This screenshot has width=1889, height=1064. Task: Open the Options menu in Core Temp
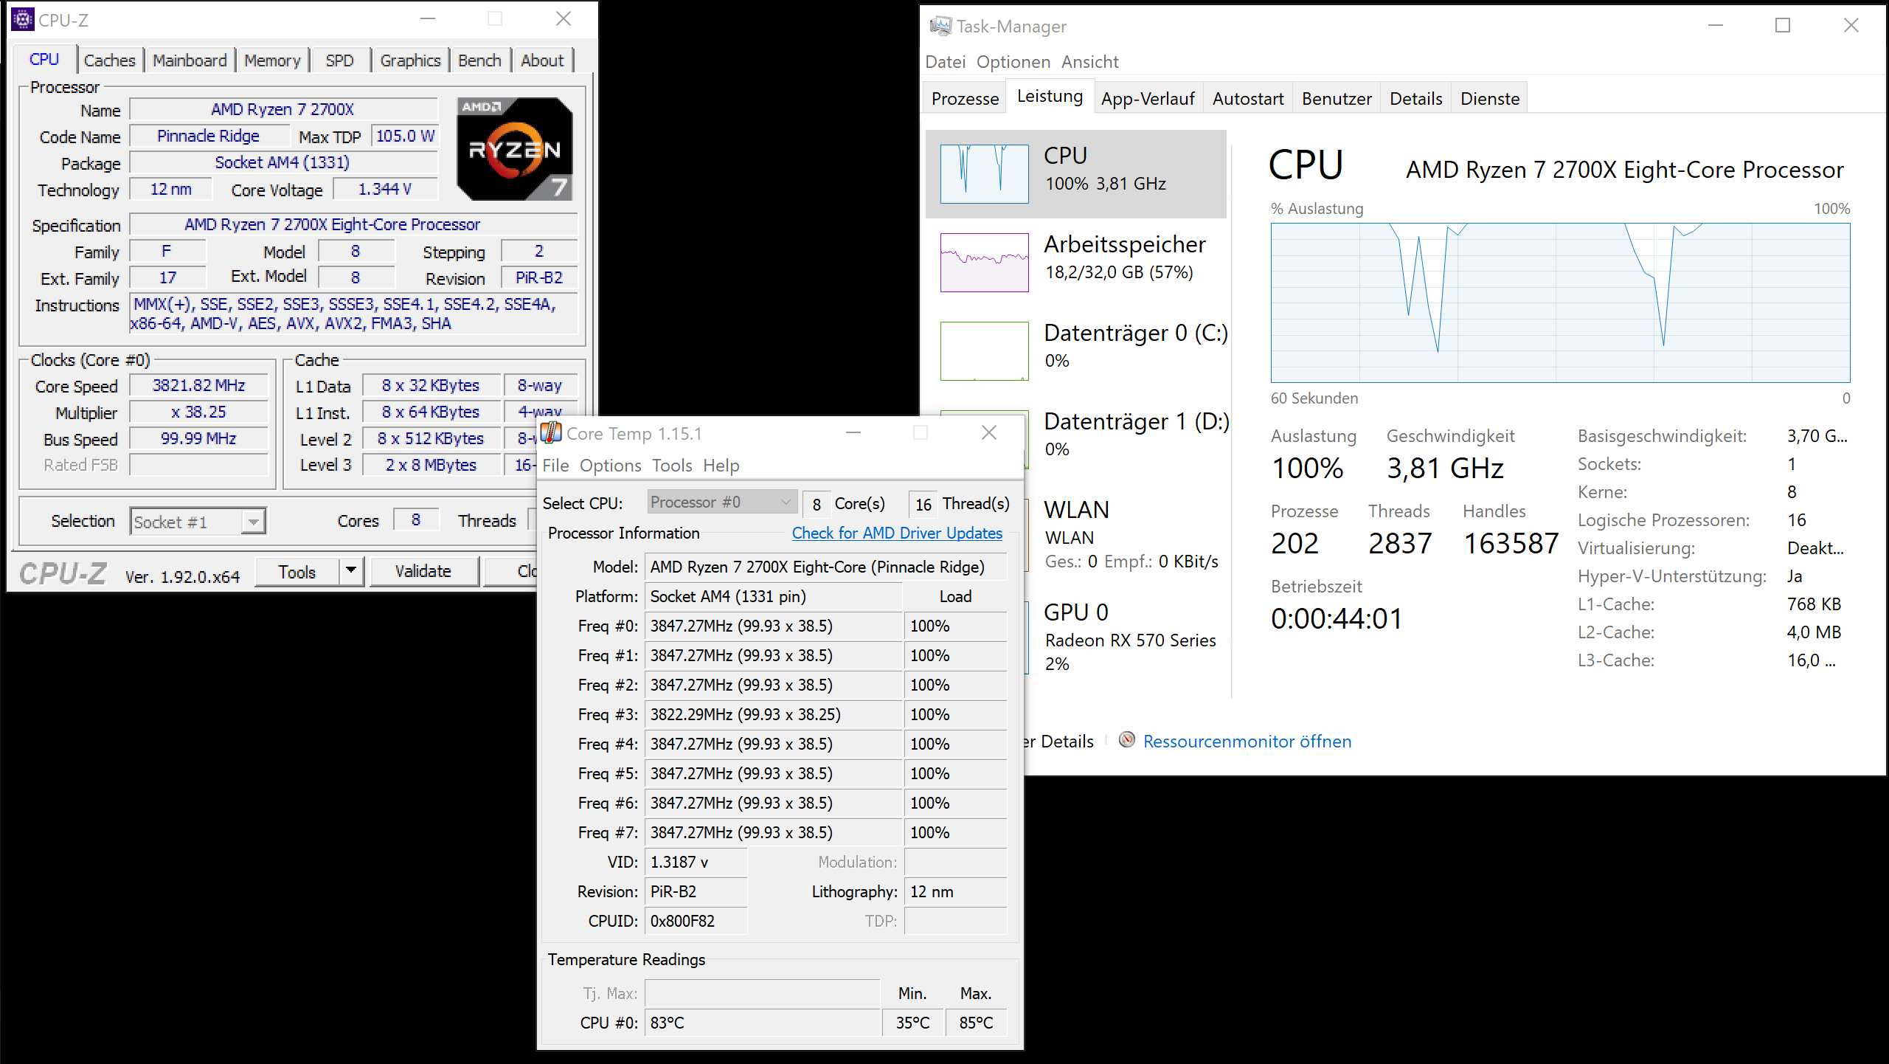[610, 466]
